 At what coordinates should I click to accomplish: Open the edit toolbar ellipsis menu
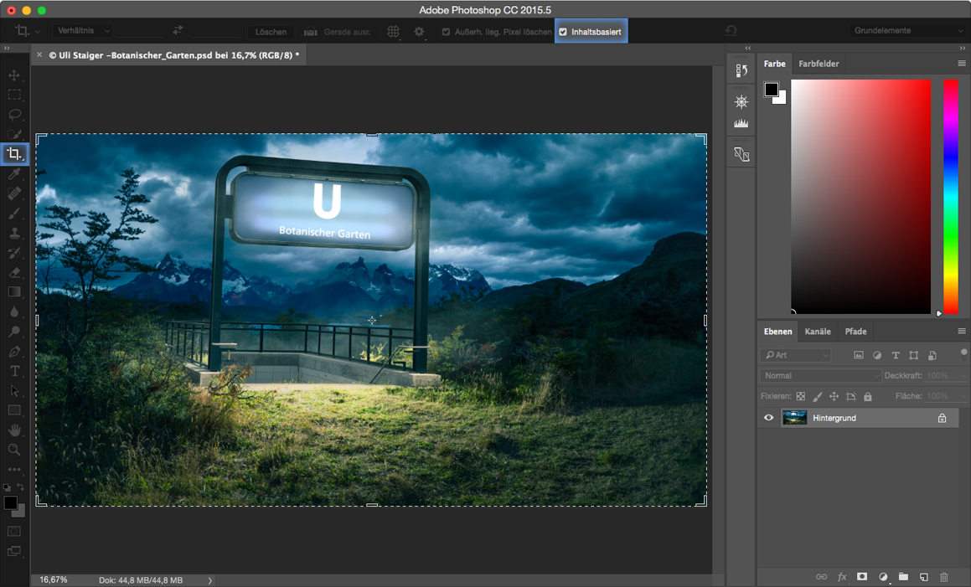pos(13,470)
